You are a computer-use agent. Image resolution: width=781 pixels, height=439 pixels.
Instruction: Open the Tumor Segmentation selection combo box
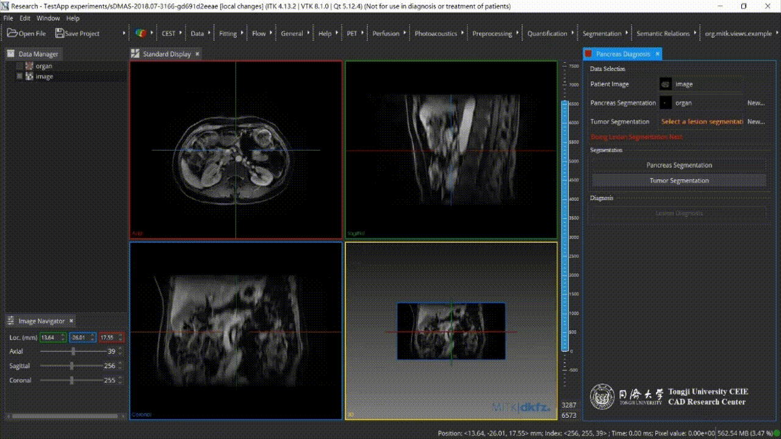click(x=702, y=121)
